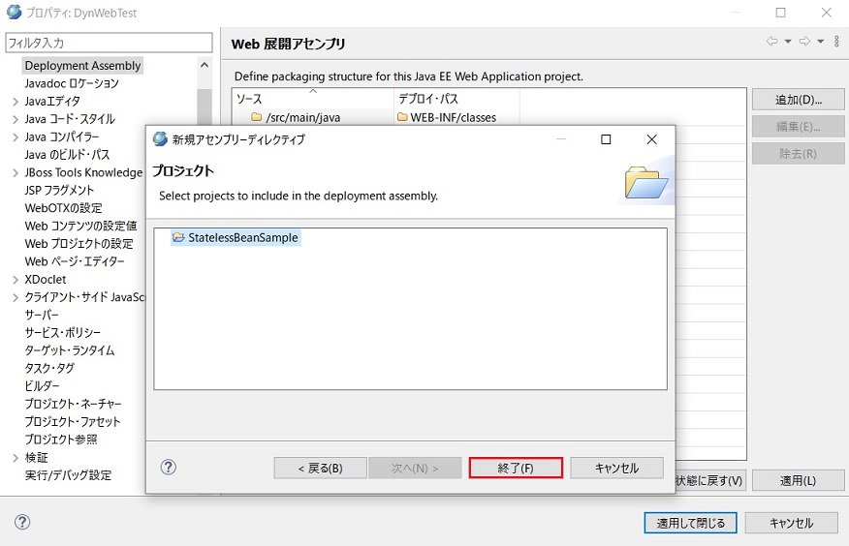Click the back navigation arrow icon

771,42
